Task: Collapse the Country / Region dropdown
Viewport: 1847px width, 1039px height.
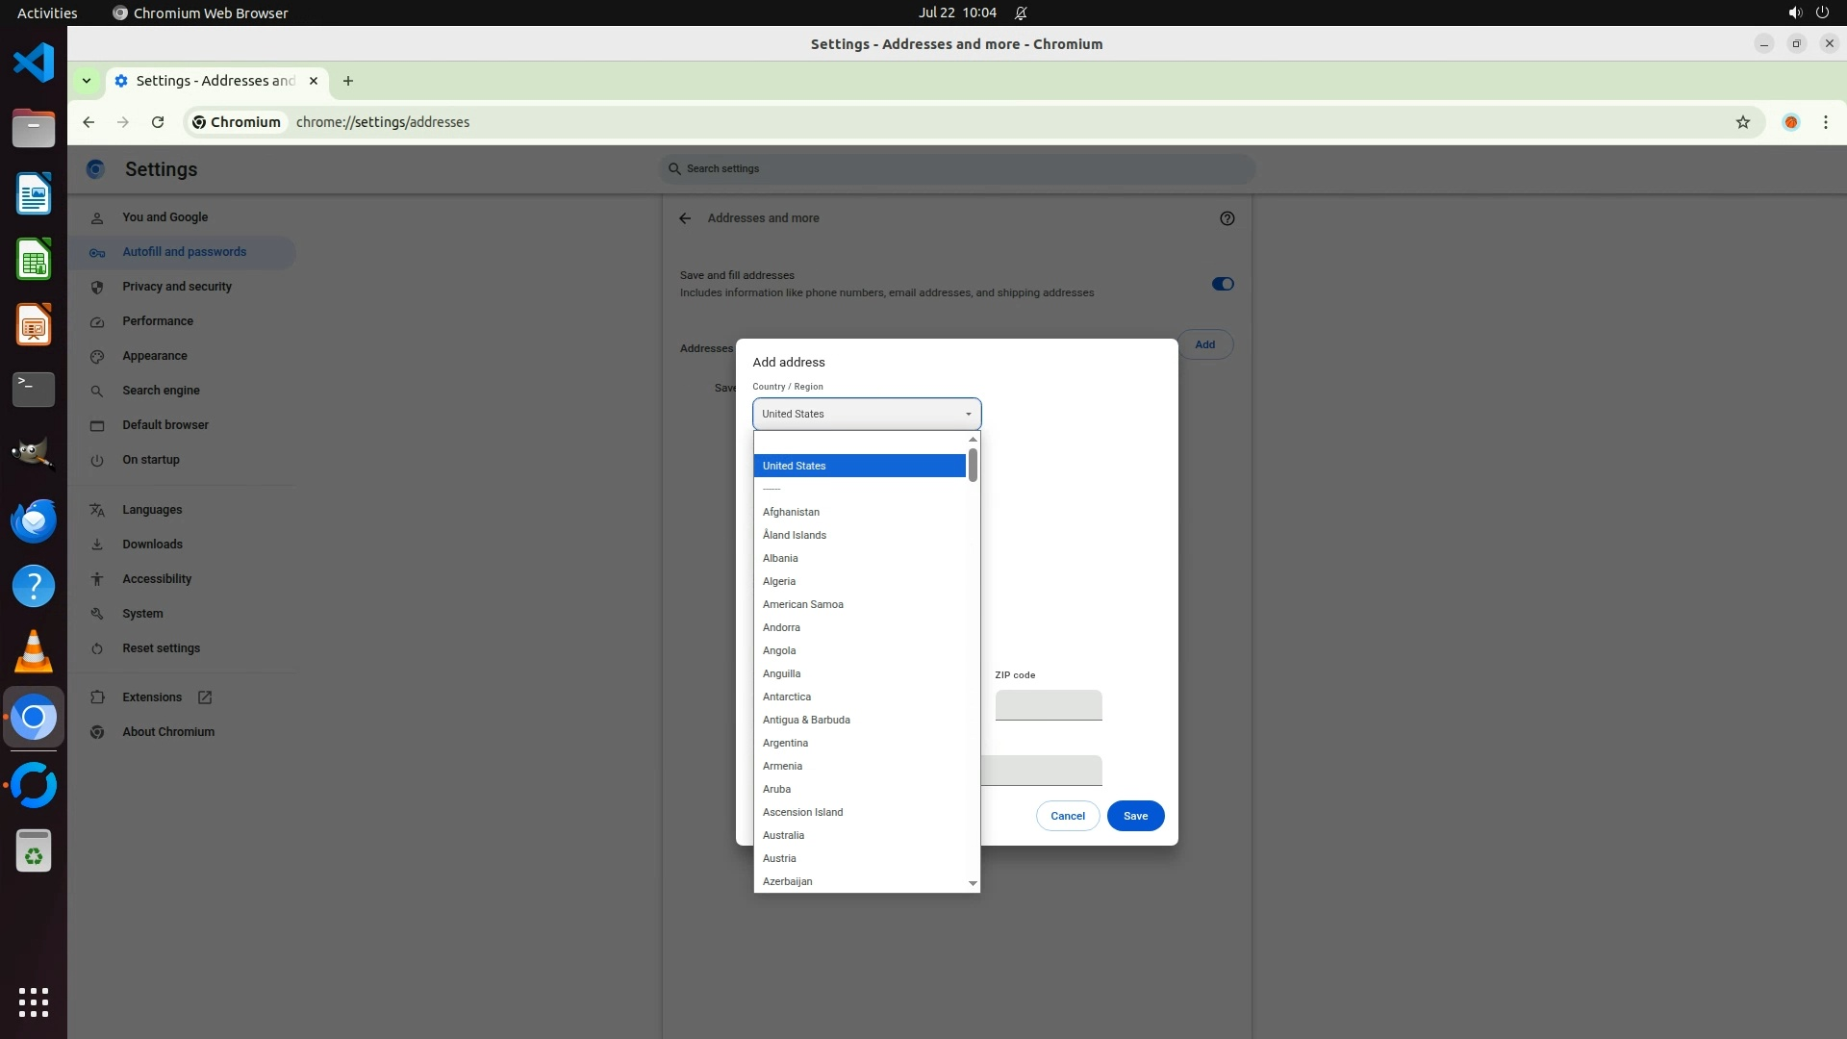Action: 866,414
